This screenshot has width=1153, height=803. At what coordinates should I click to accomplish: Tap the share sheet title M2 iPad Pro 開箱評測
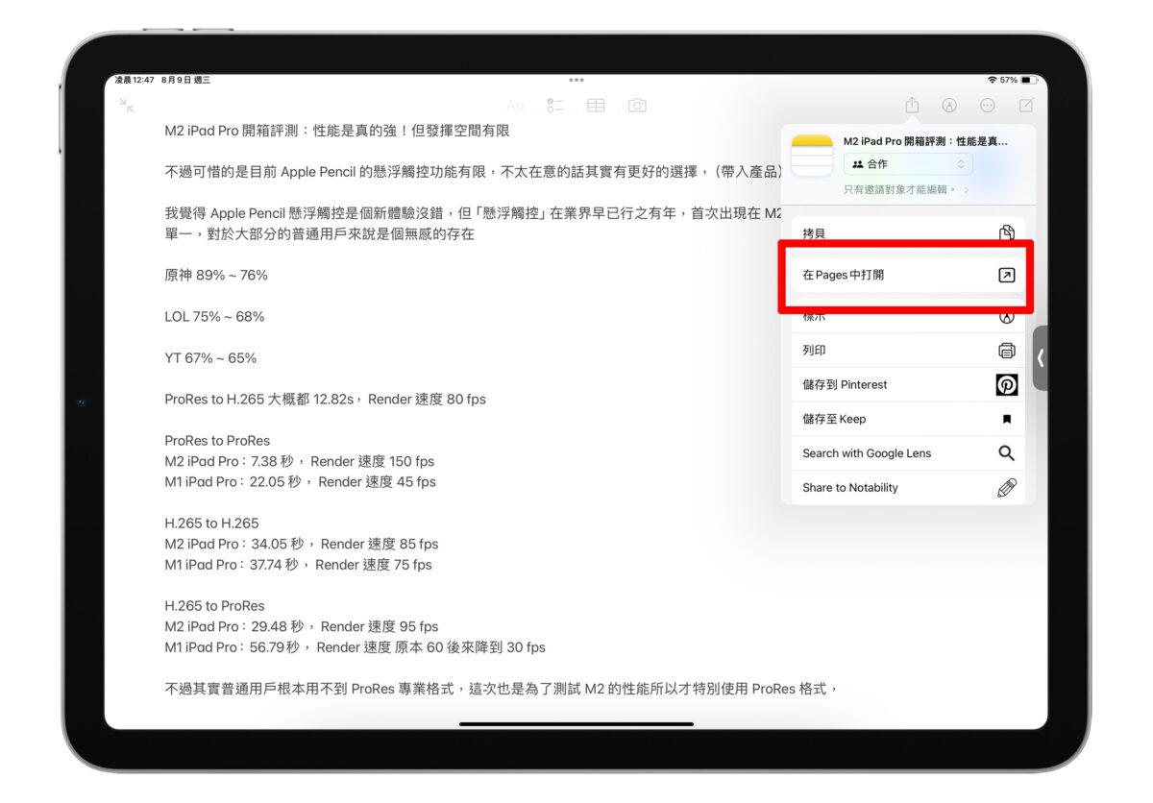coord(926,141)
